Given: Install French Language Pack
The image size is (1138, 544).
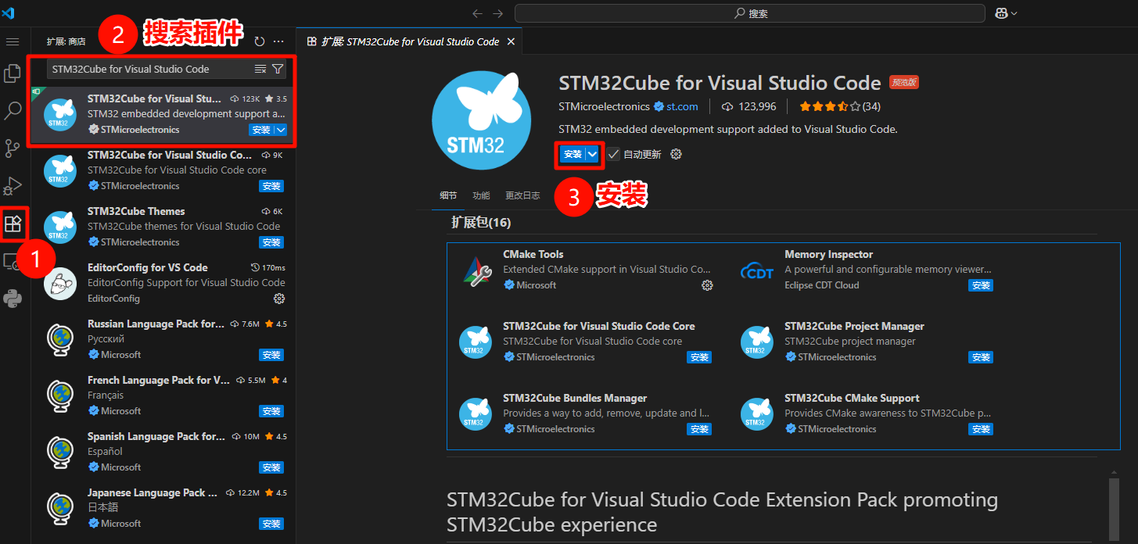Looking at the screenshot, I should (271, 411).
